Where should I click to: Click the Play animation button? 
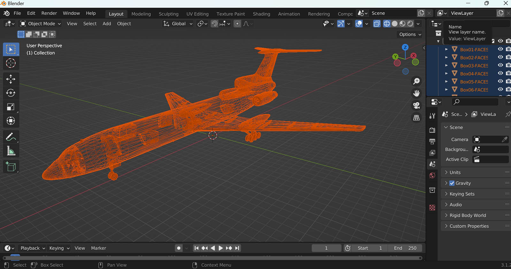pyautogui.click(x=221, y=248)
